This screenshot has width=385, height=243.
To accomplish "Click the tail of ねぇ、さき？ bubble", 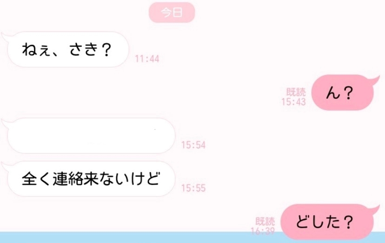I will tap(6, 36).
